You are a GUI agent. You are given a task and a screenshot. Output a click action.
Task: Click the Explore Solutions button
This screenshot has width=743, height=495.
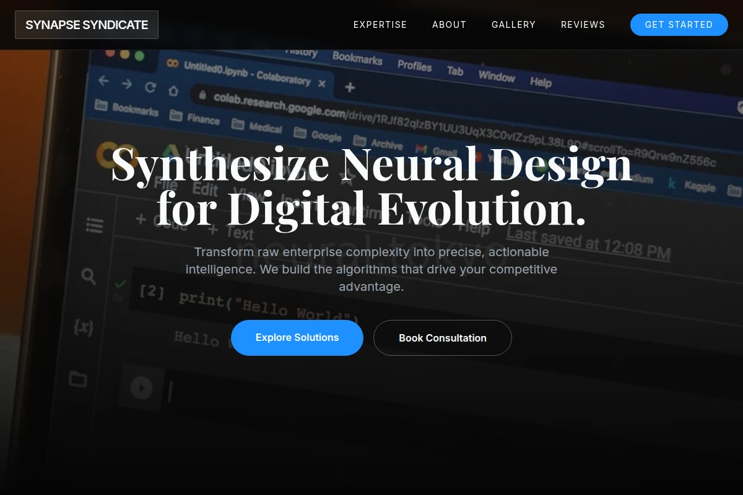tap(297, 338)
